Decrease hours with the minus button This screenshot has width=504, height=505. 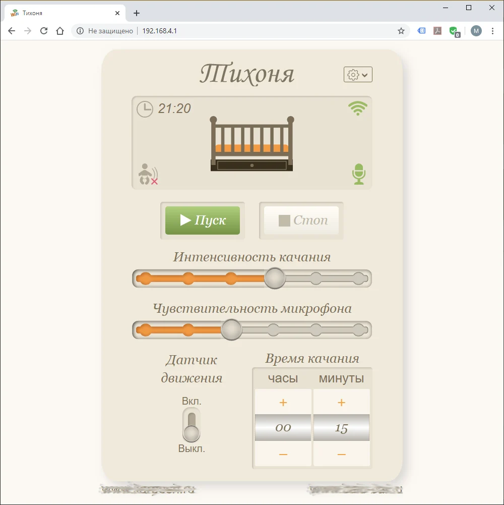[283, 454]
